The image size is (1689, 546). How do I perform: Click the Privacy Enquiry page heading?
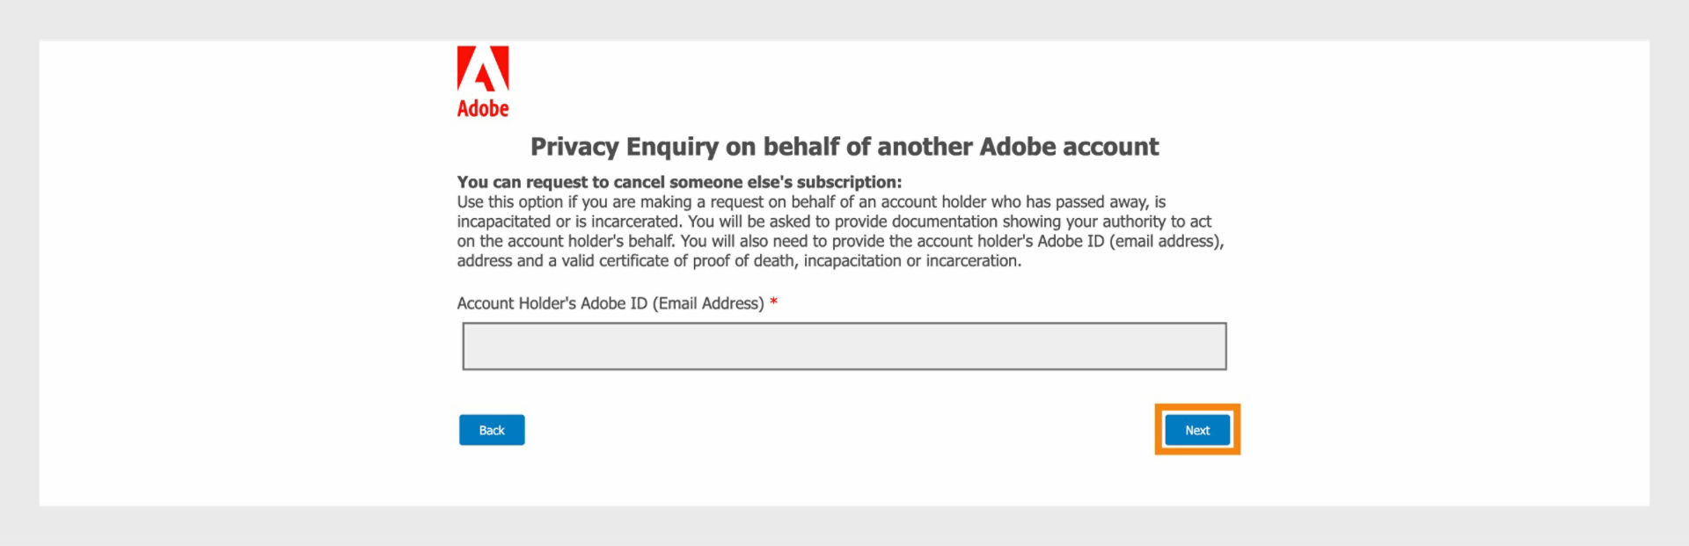tap(844, 148)
